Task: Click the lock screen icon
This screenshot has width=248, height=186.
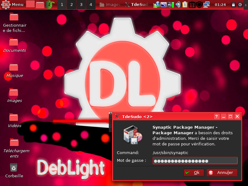Action: [x=233, y=5]
